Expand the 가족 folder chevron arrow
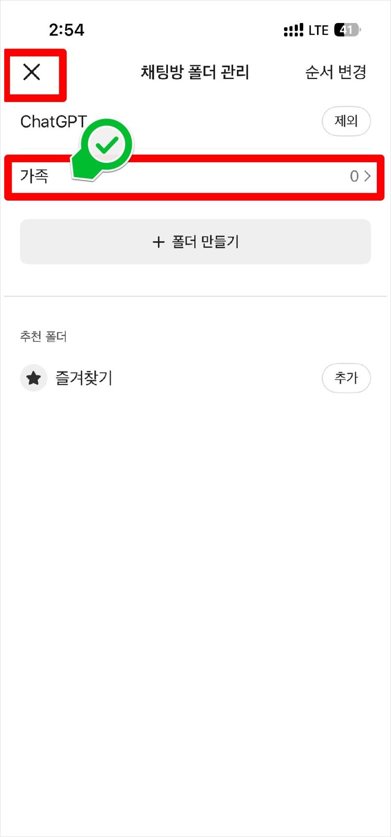 [367, 176]
